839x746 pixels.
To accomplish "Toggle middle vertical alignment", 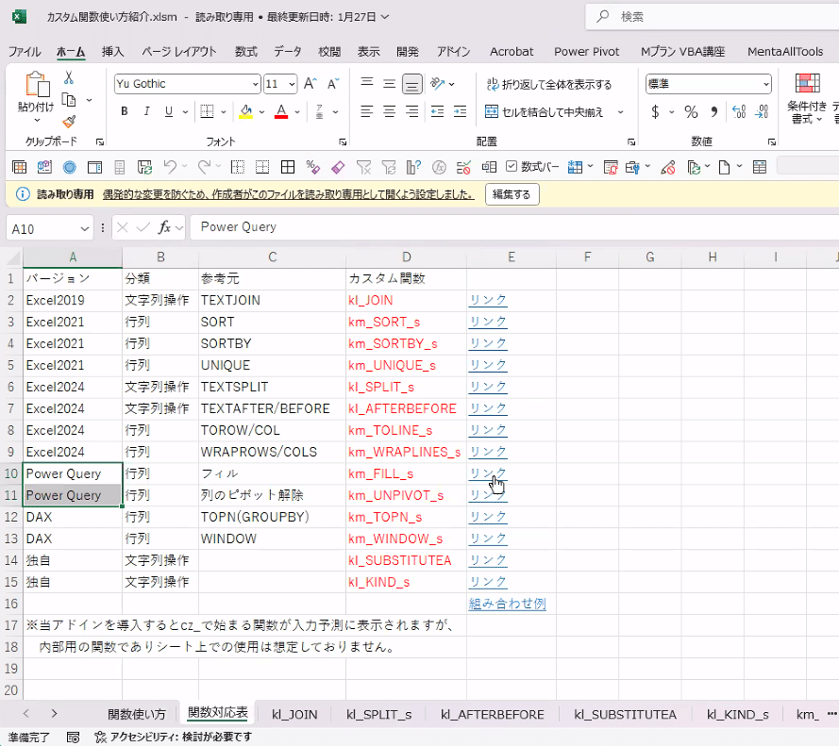I will 390,83.
